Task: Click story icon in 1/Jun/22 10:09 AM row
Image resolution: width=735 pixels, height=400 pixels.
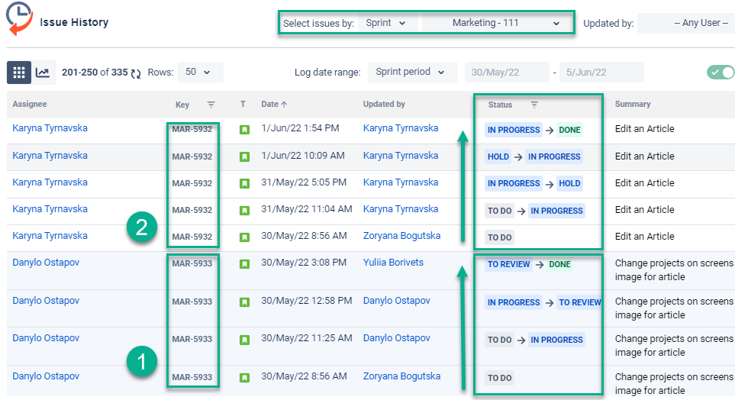Action: (x=244, y=156)
